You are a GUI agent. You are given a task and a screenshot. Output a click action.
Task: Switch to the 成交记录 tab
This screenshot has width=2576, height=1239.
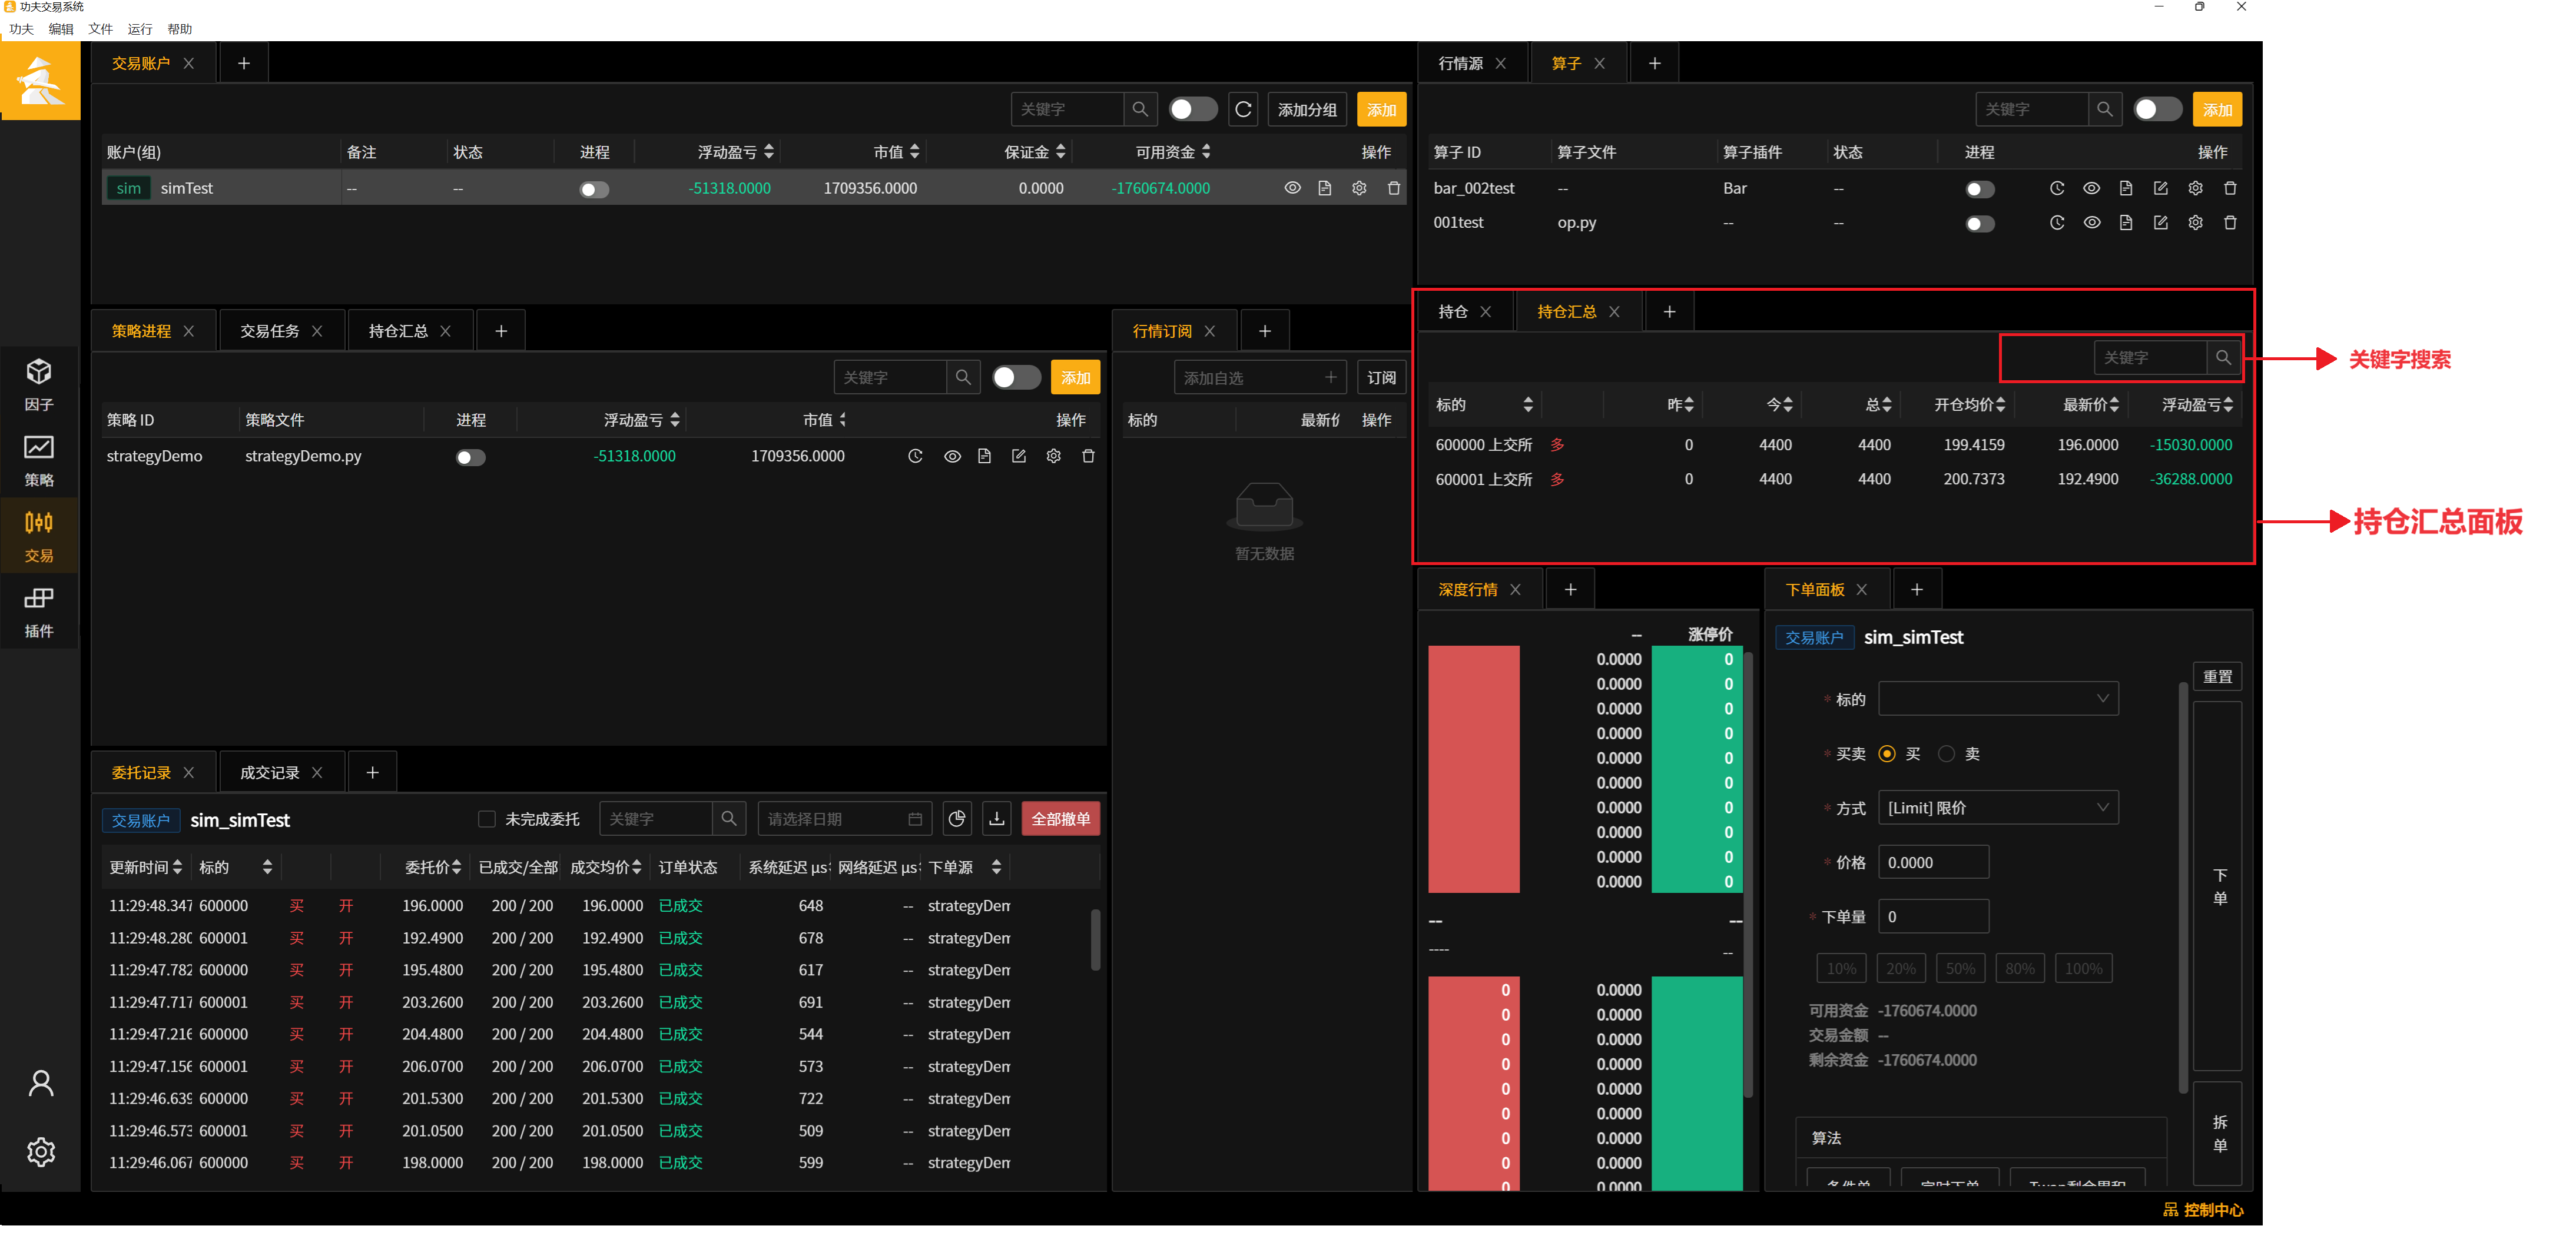click(269, 772)
